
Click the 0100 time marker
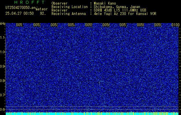point(176,25)
